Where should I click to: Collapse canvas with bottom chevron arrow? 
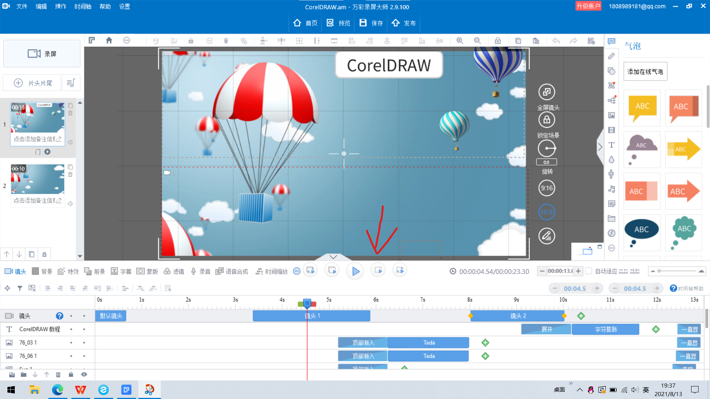333,257
